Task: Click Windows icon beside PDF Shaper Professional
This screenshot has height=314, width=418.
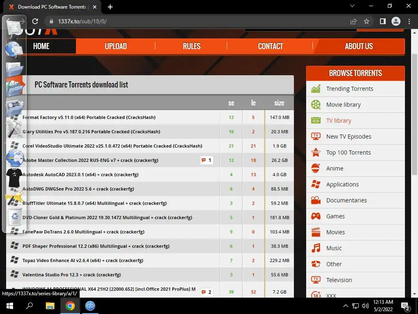Action: [14, 246]
